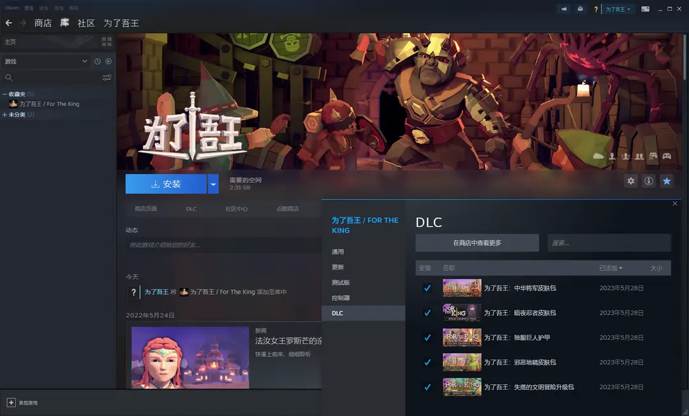Go to the 库 tab

click(64, 23)
